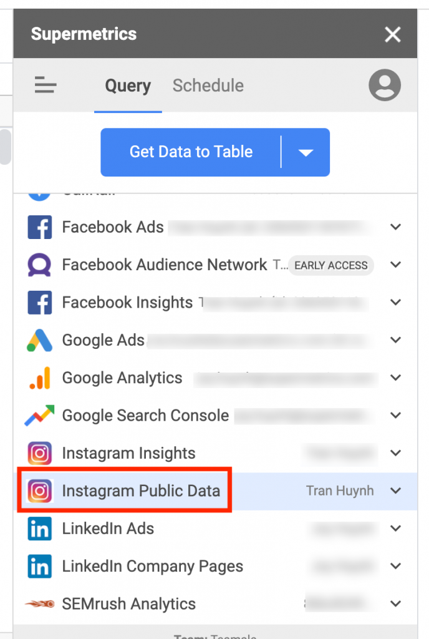
Task: Expand Instagram Public Data chevron
Action: 395,491
